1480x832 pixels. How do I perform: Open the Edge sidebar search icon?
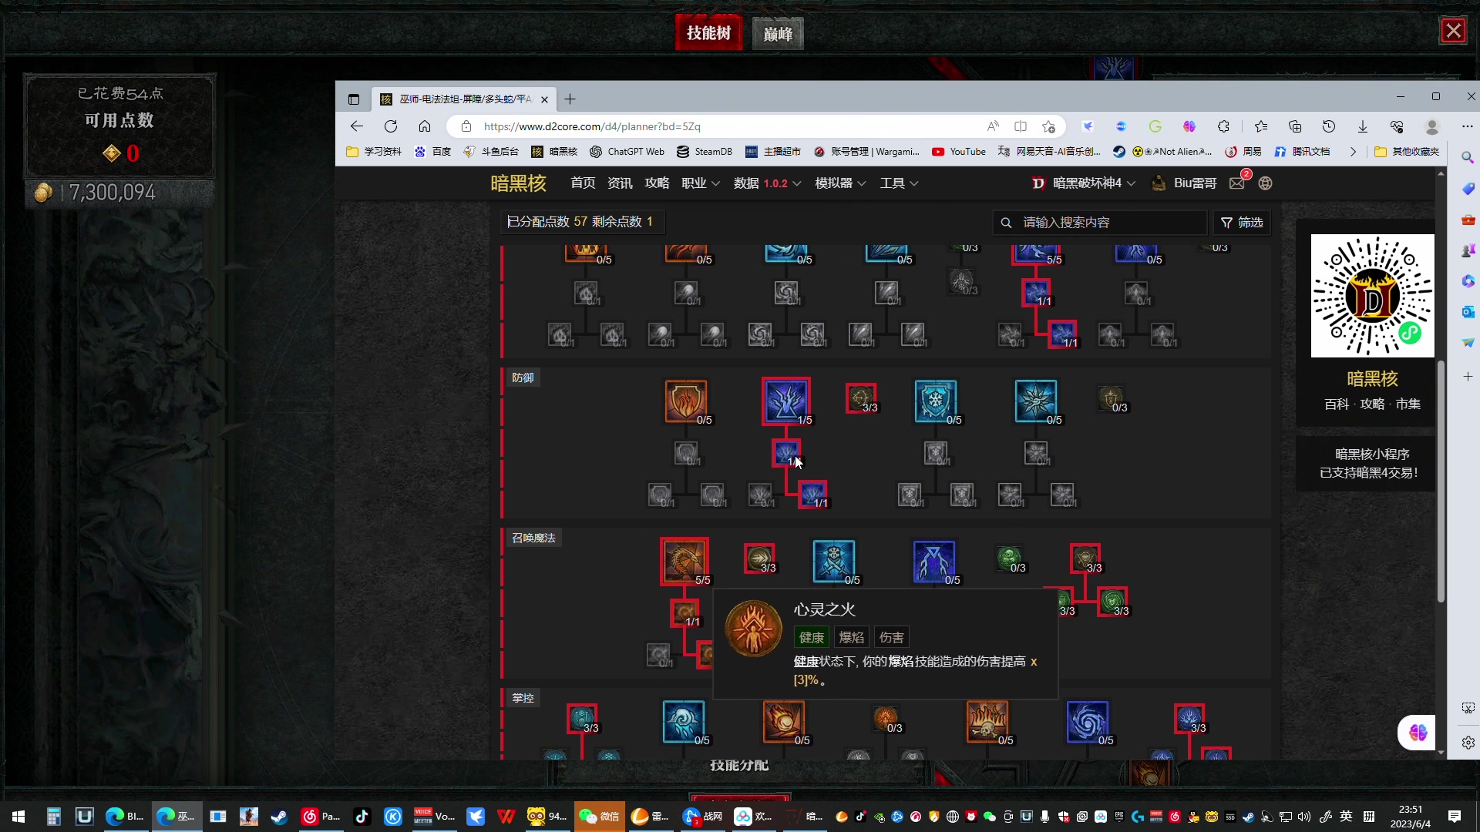[x=1468, y=157]
